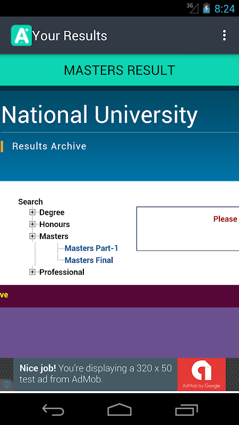The image size is (239, 425).
Task: Tap the Android back button
Action: pyautogui.click(x=53, y=409)
